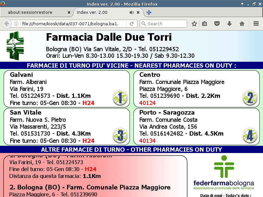Click number 1 badge for Galvani pharmacy
This screenshot has height=197, width=263.
120,98
